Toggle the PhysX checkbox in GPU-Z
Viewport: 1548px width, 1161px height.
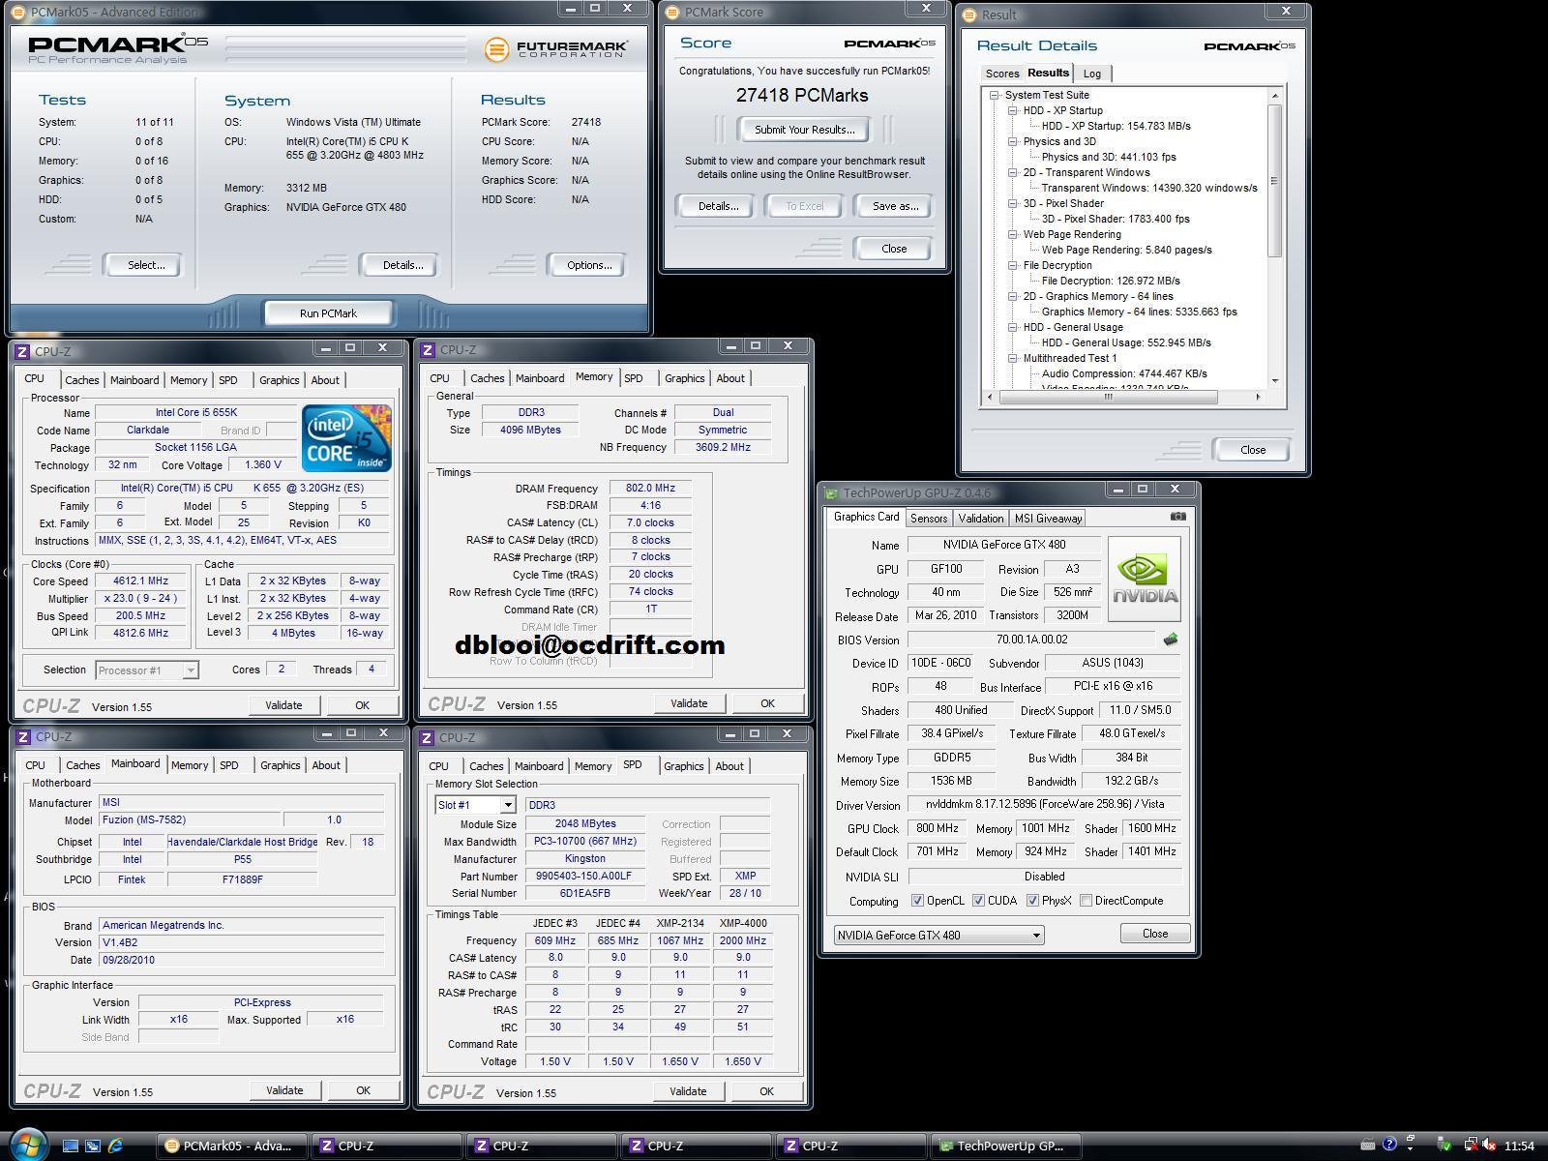pyautogui.click(x=1032, y=901)
